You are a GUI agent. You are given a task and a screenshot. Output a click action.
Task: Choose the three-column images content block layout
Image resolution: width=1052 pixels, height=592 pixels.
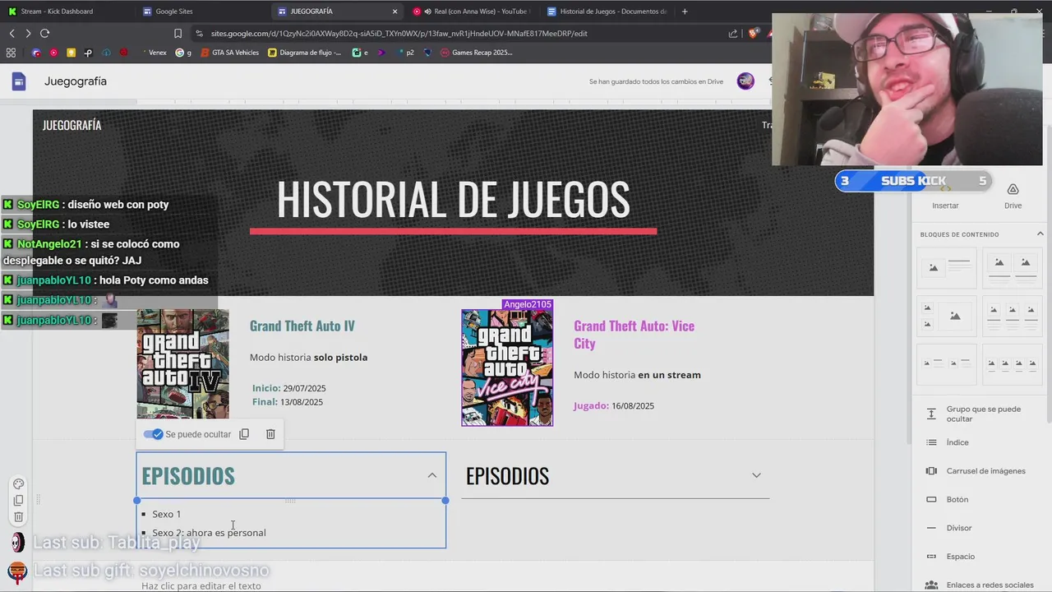coord(1013,316)
